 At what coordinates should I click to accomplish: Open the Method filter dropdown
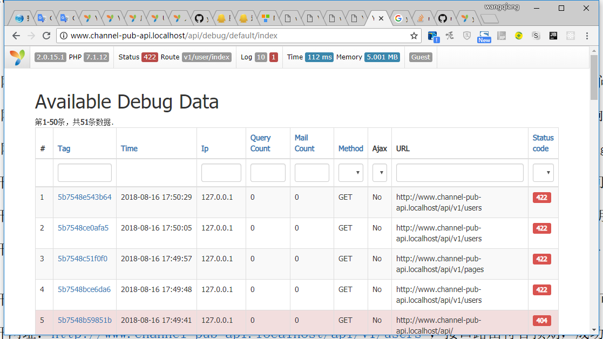point(350,173)
